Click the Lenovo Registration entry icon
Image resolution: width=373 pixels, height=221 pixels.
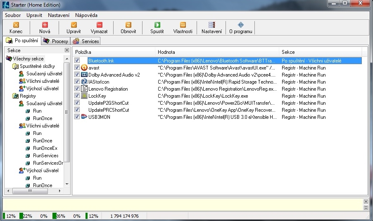[x=84, y=89]
